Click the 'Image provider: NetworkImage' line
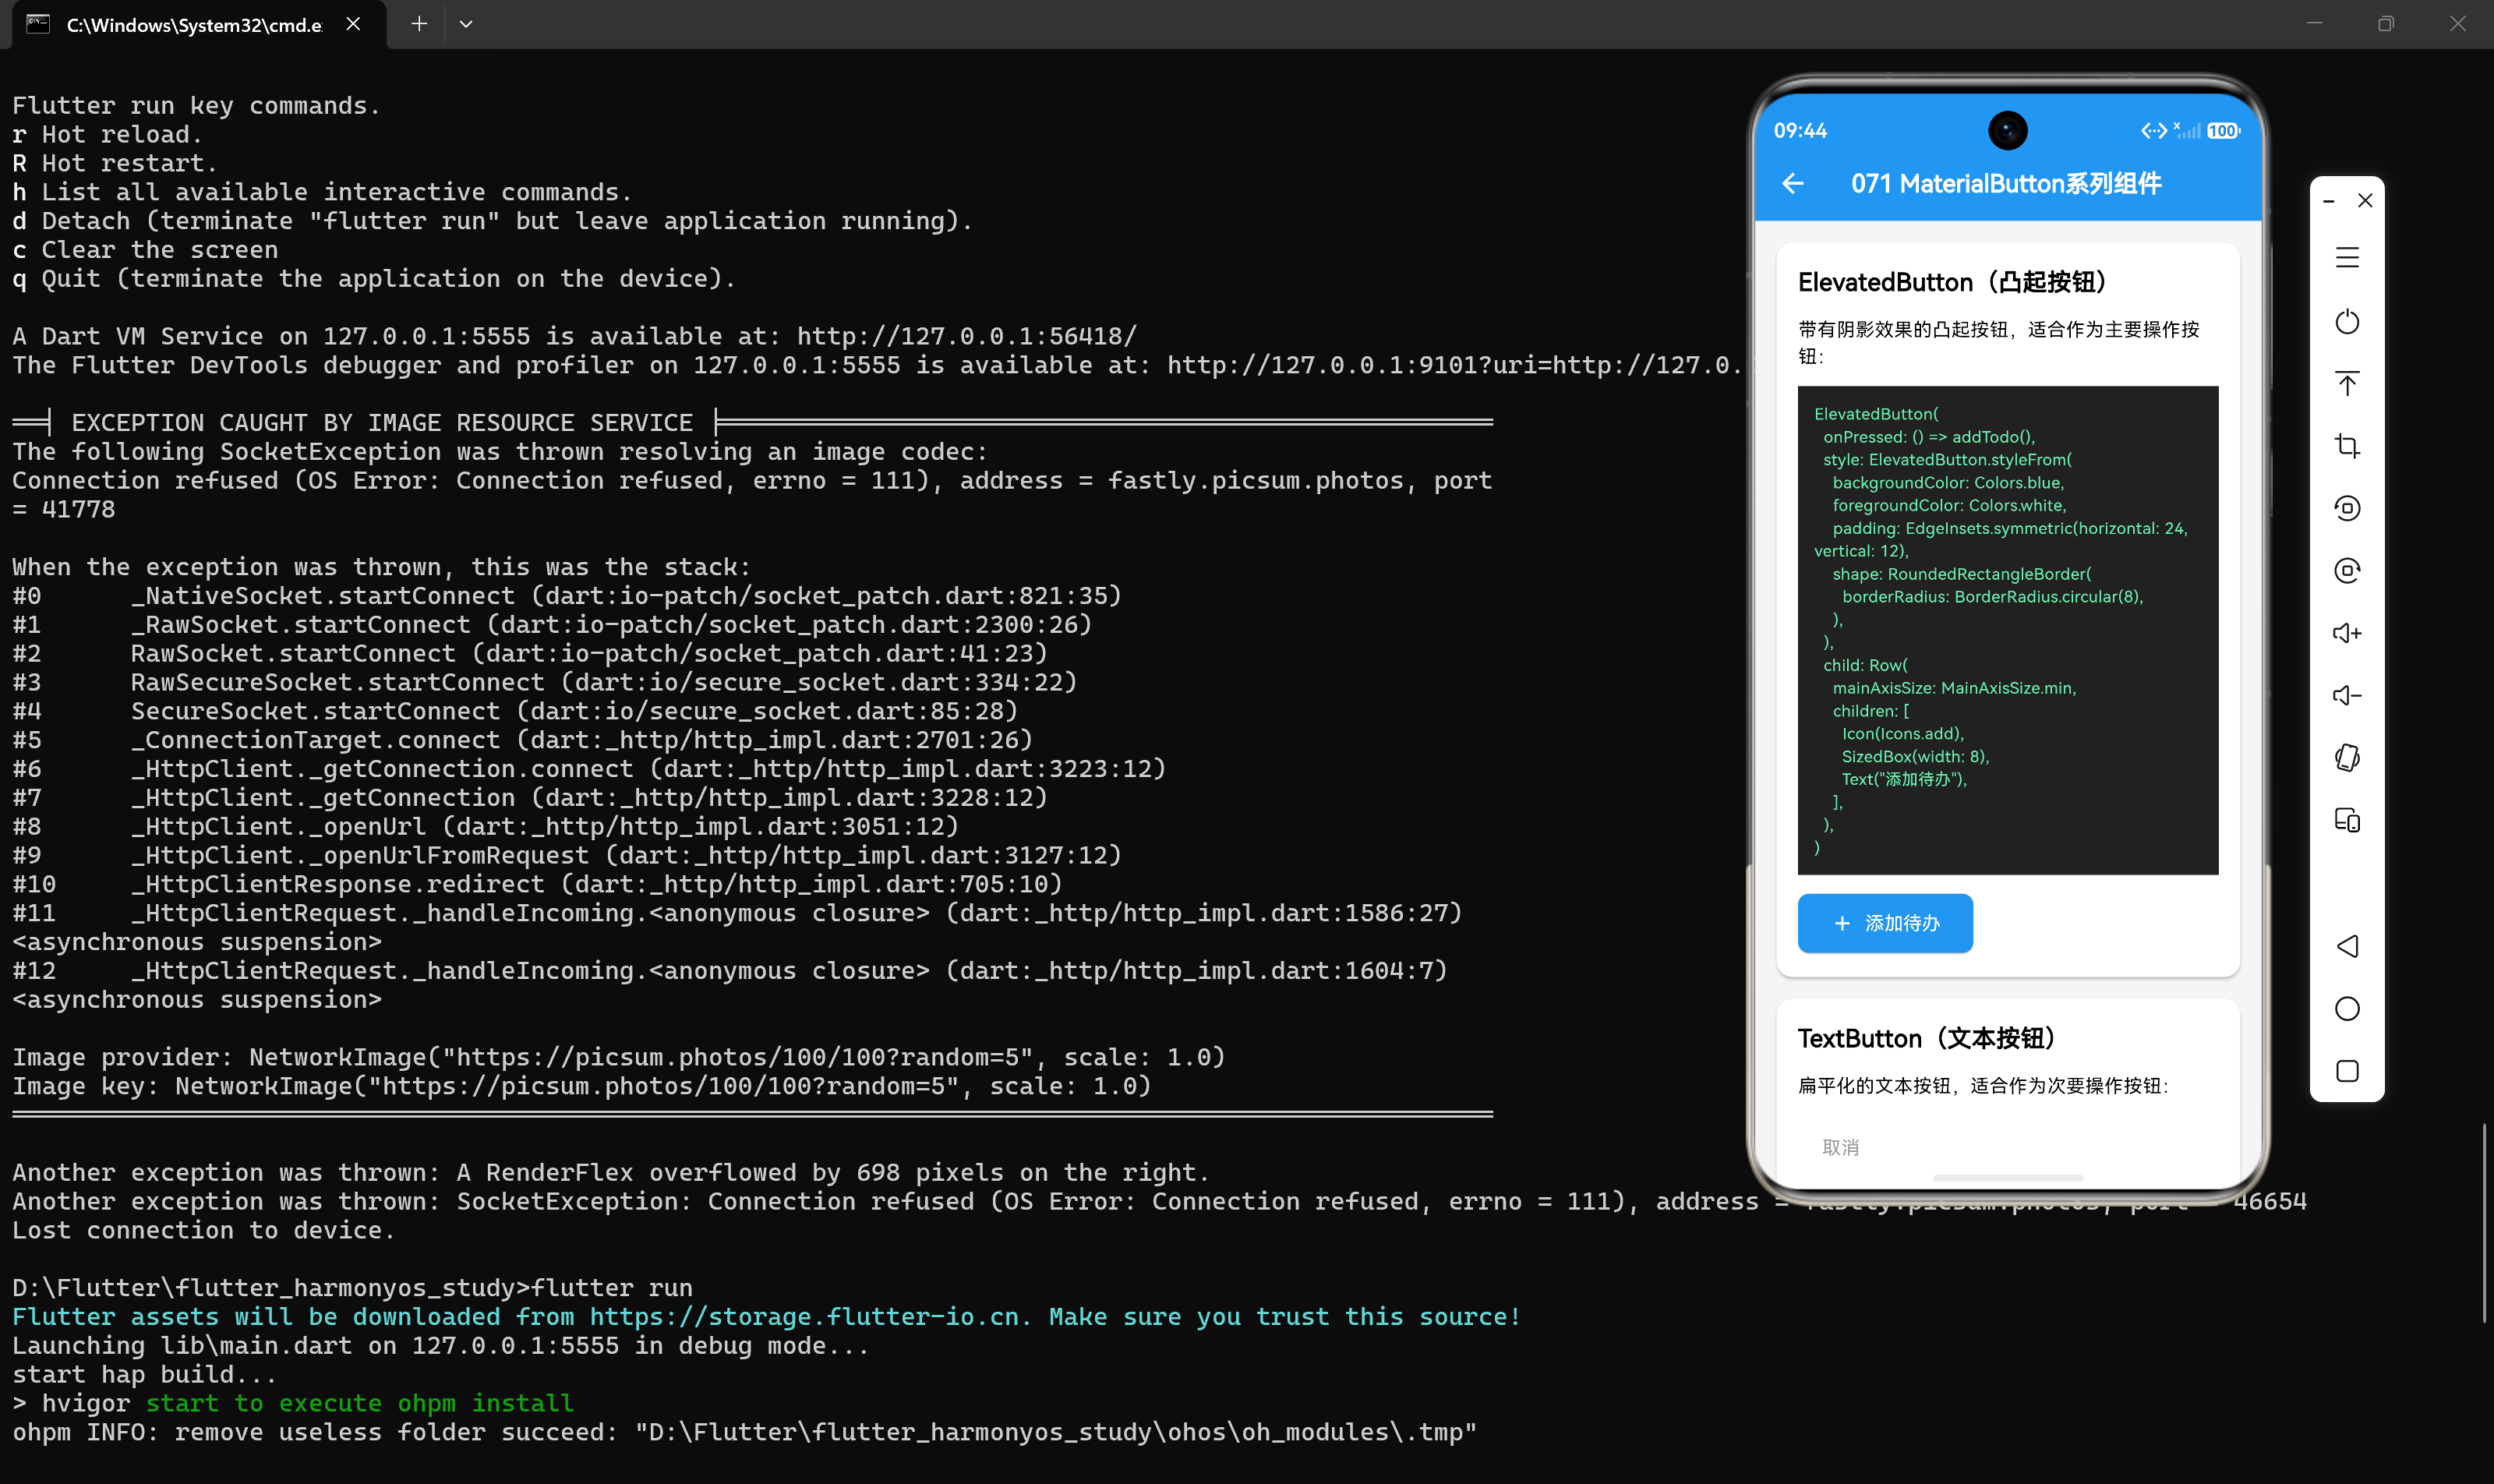This screenshot has width=2494, height=1484. coord(619,1057)
